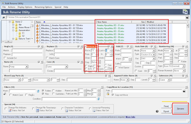Click the R reset button of RegEx group

coord(42,47)
